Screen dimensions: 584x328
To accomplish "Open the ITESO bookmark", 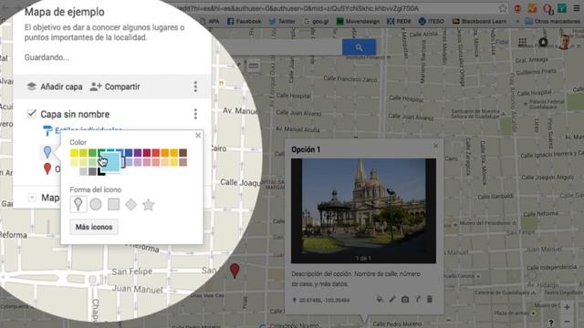I will coord(432,21).
